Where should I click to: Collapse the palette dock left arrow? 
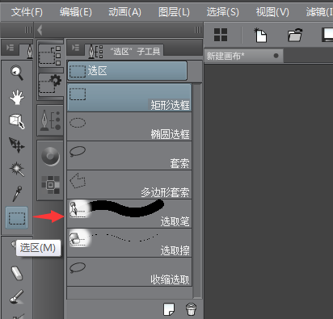(x=40, y=30)
